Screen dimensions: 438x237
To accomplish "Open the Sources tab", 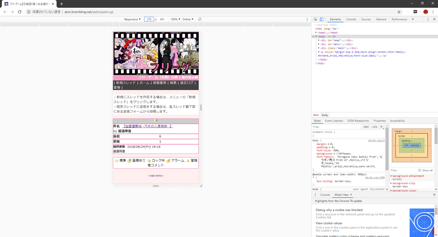I will pos(366,19).
